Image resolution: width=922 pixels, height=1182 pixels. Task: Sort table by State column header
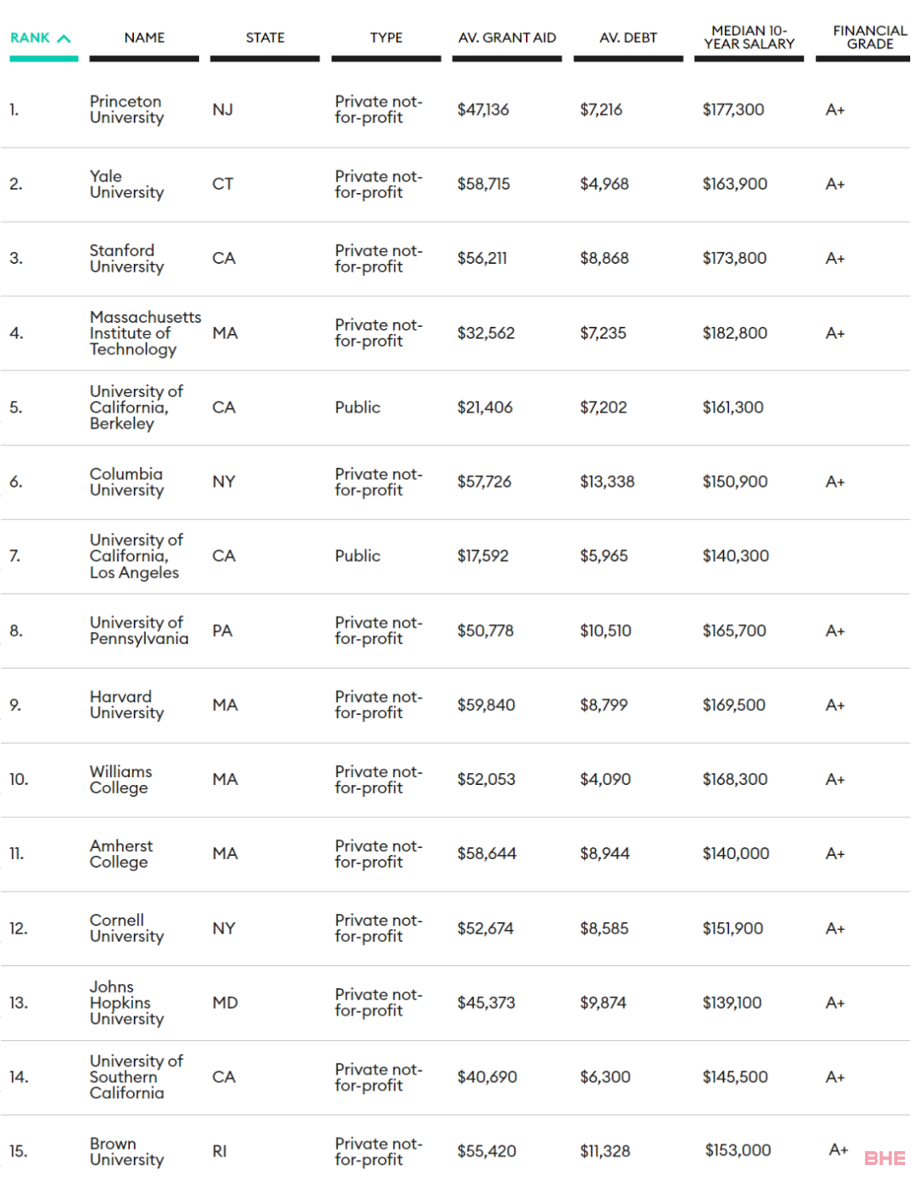(265, 38)
